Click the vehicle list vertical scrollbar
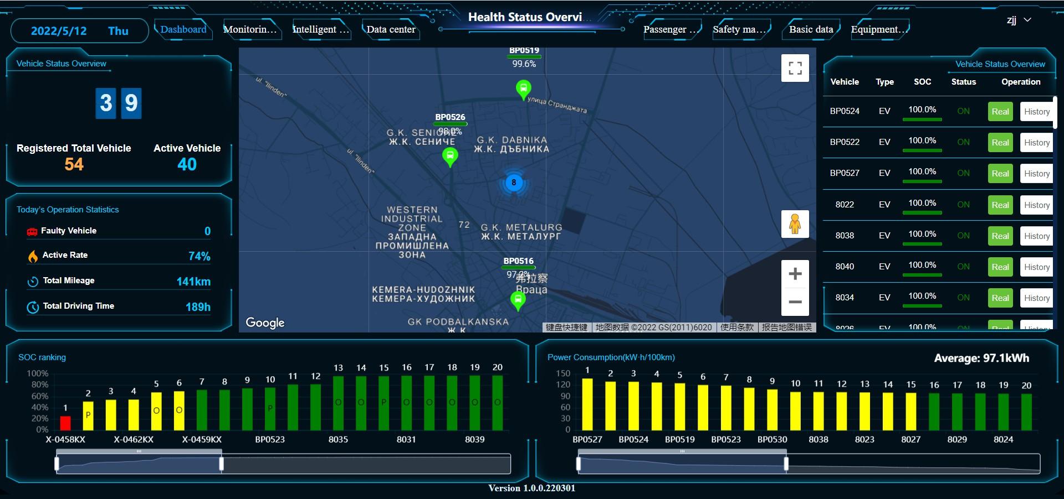The image size is (1064, 499). [x=1055, y=113]
